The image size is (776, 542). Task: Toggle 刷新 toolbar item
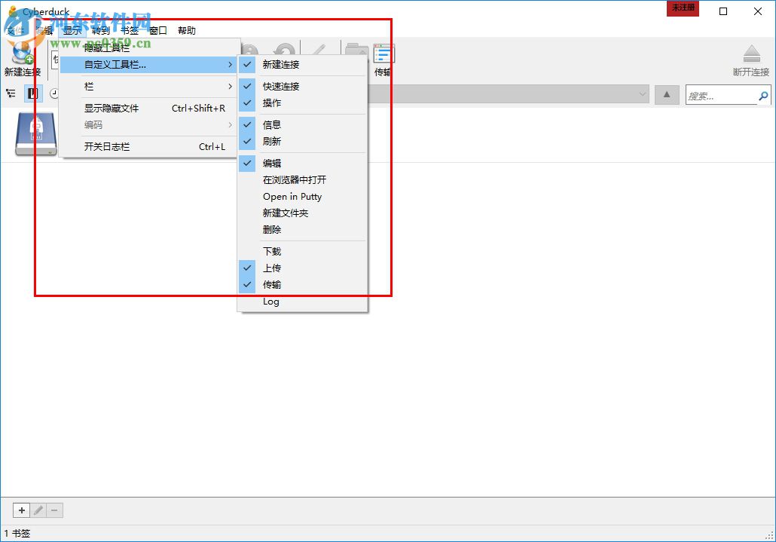(302, 142)
